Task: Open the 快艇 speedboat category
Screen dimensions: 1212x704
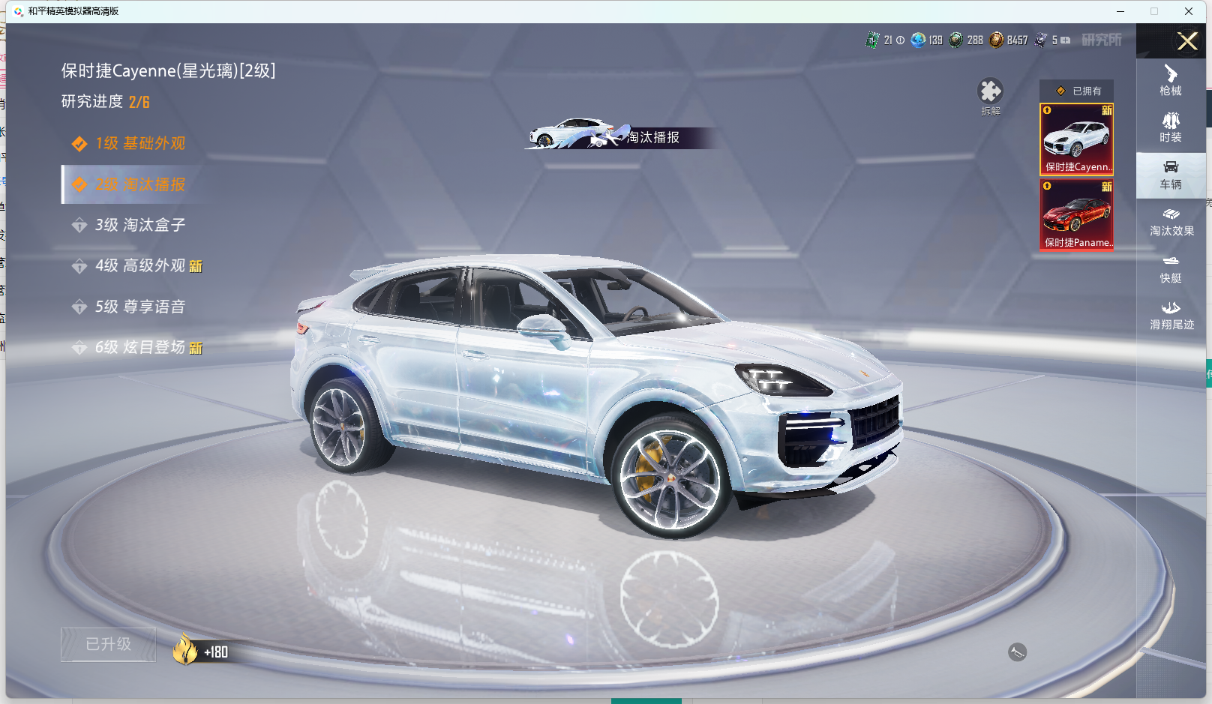Action: (1170, 268)
